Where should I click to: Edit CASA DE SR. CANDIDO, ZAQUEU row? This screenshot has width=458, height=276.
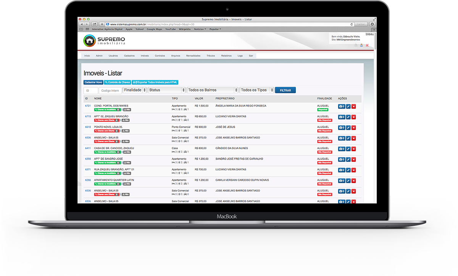tap(348, 149)
